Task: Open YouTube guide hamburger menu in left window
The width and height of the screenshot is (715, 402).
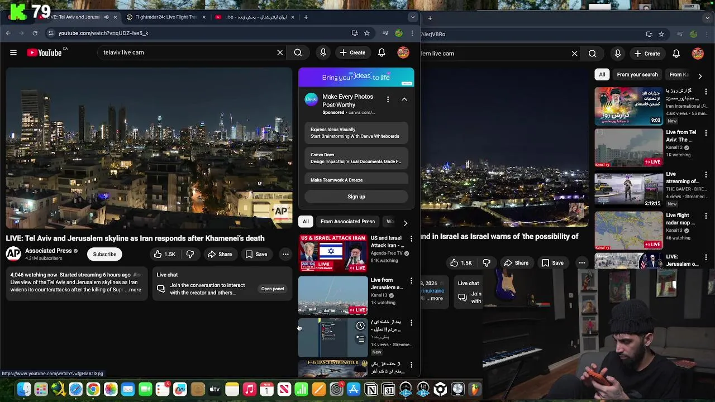Action: [13, 52]
